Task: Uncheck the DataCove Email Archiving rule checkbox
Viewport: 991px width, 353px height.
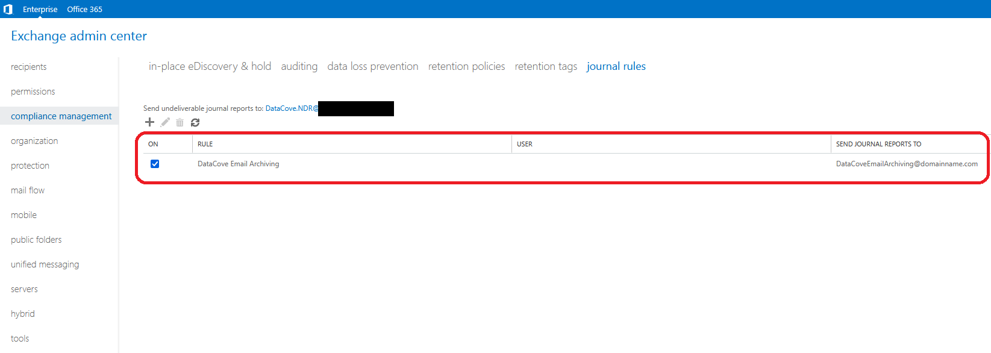Action: pos(155,164)
